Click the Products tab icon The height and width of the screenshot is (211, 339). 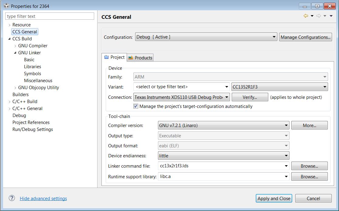131,58
